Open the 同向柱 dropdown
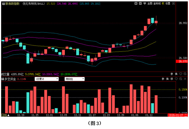 click(74, 79)
